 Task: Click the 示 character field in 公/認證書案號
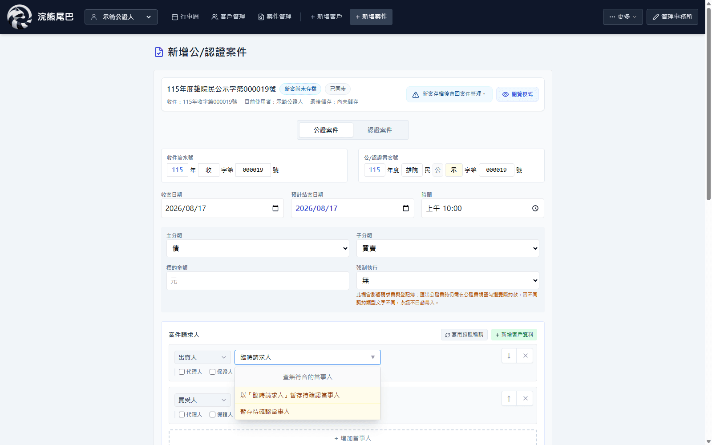click(x=453, y=170)
